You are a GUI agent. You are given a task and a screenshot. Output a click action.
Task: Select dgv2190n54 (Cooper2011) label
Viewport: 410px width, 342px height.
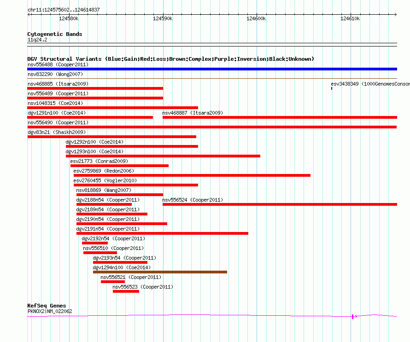click(x=108, y=219)
